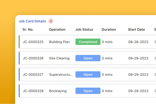Click the Open status badge for Bricklaying
This screenshot has height=104, width=156.
88,91
